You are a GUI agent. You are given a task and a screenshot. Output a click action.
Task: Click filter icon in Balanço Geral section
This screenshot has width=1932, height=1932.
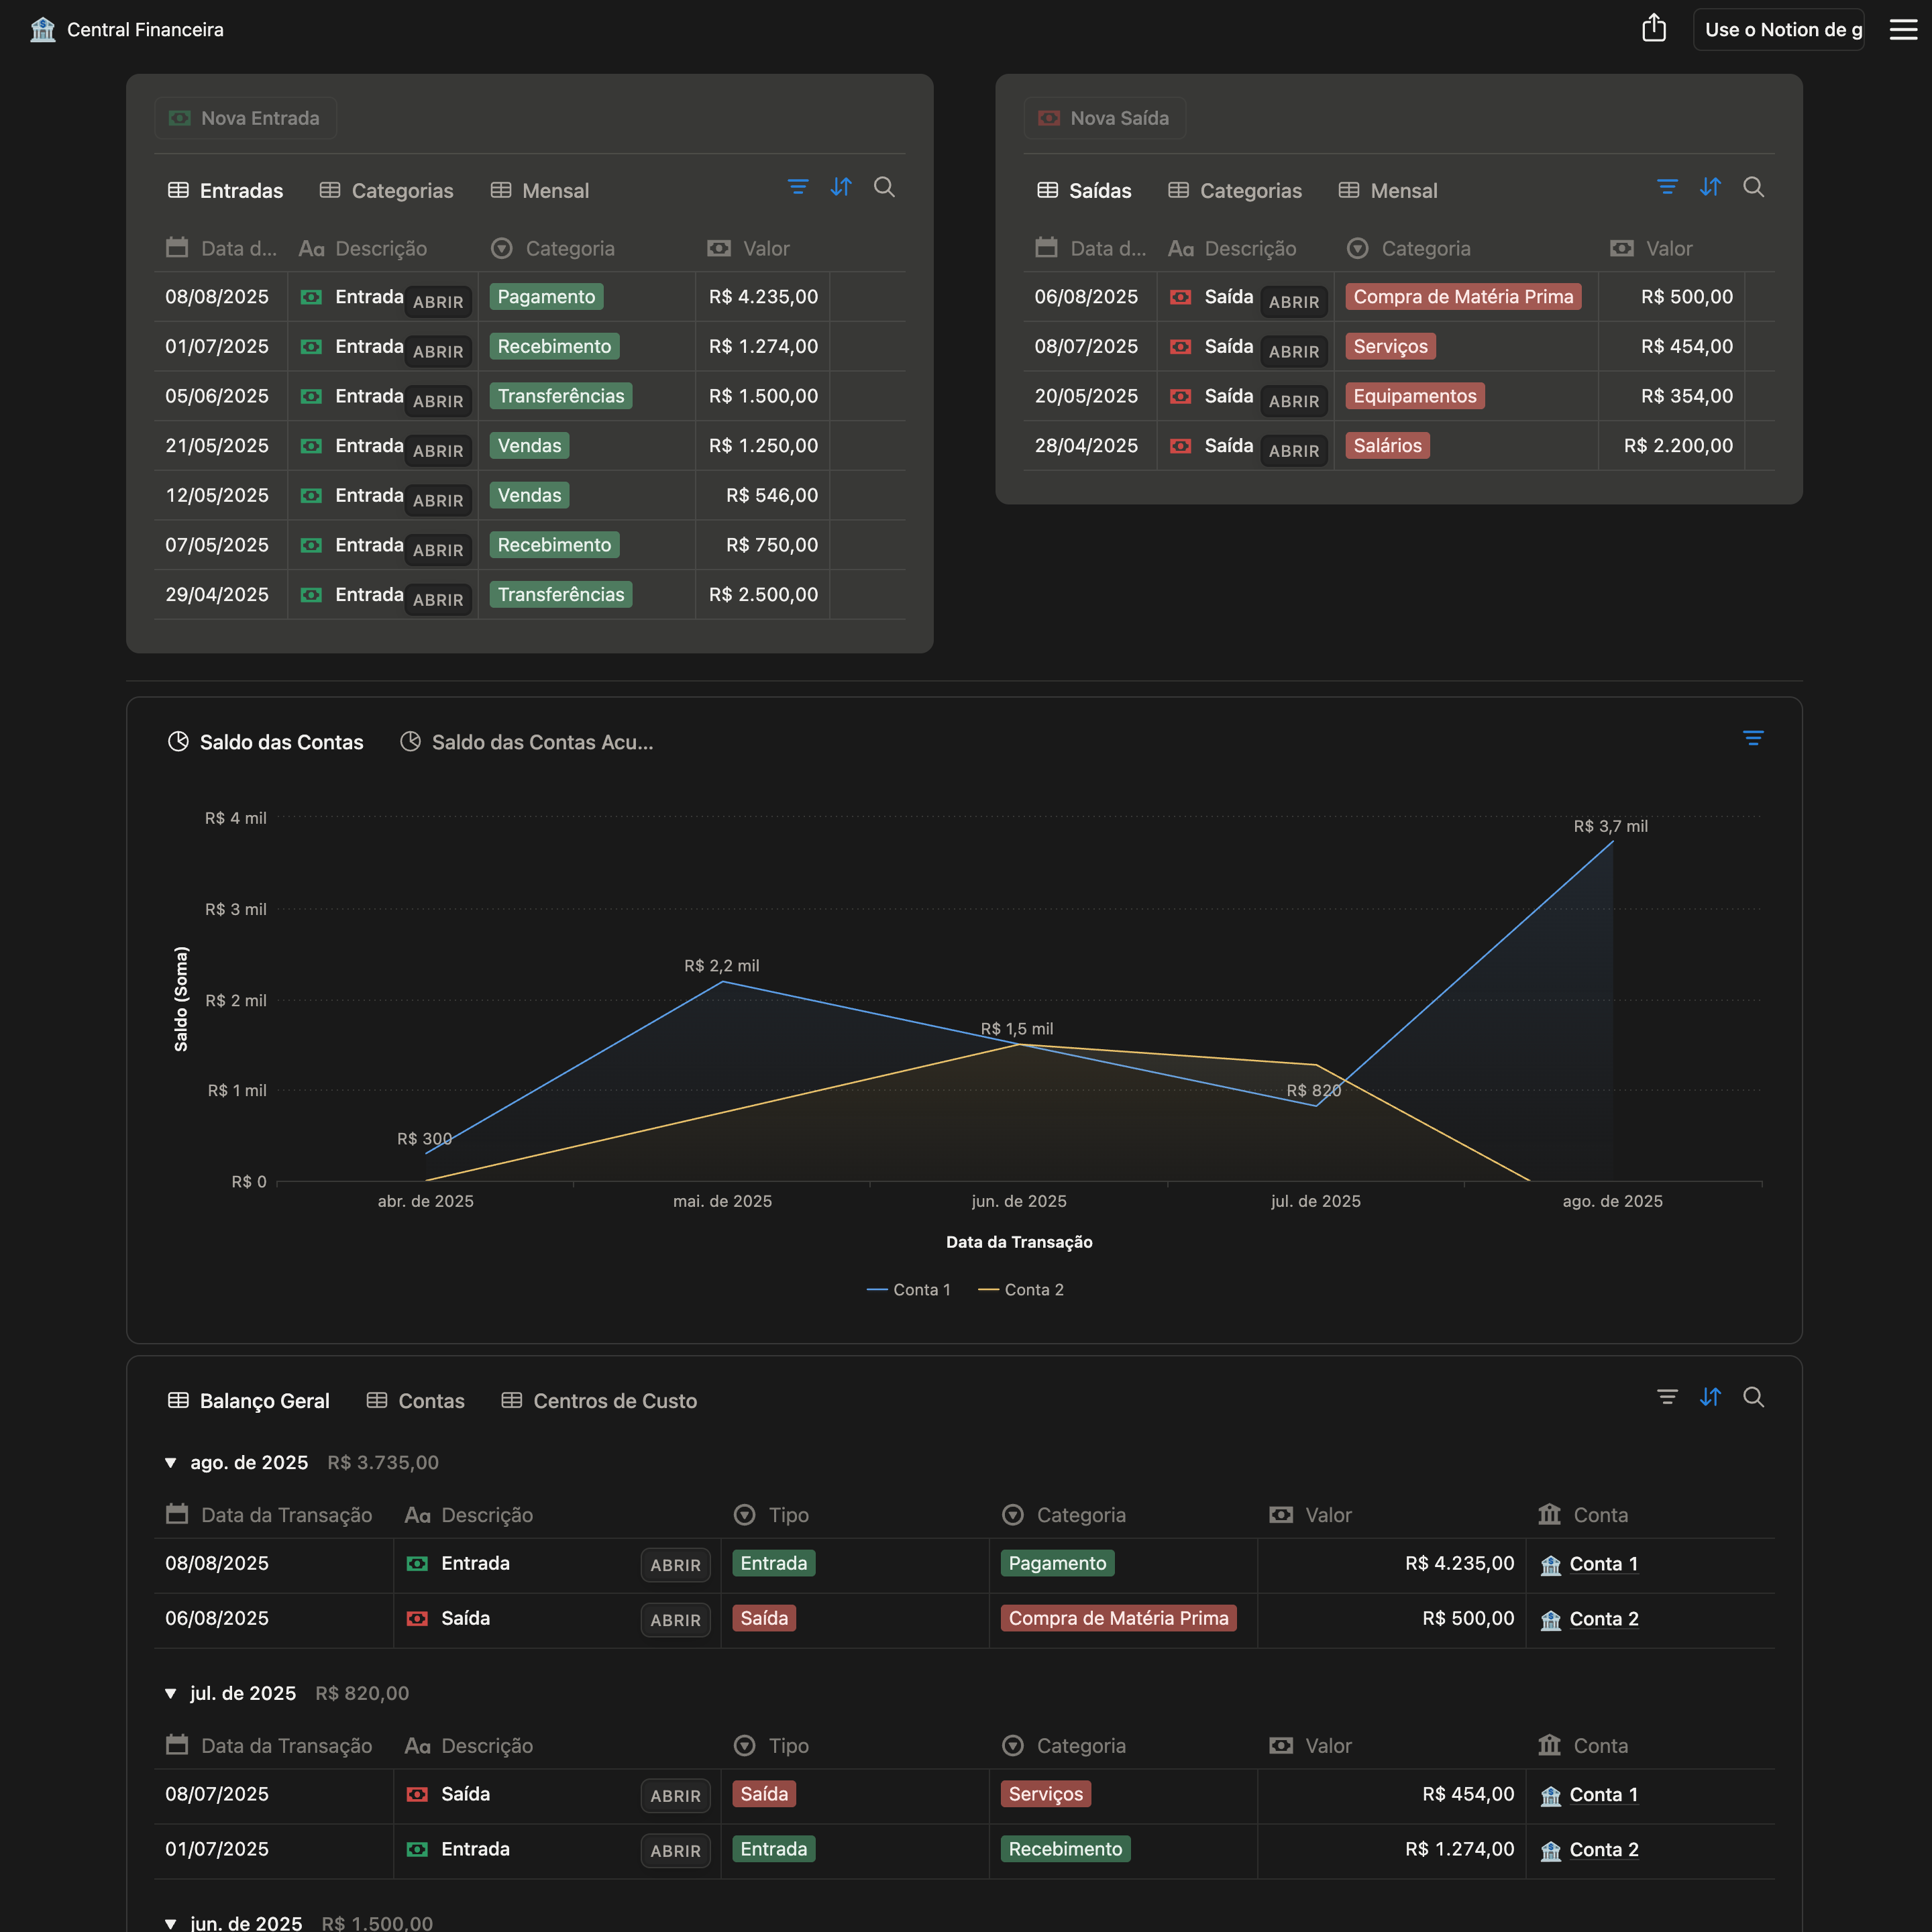click(1667, 1397)
